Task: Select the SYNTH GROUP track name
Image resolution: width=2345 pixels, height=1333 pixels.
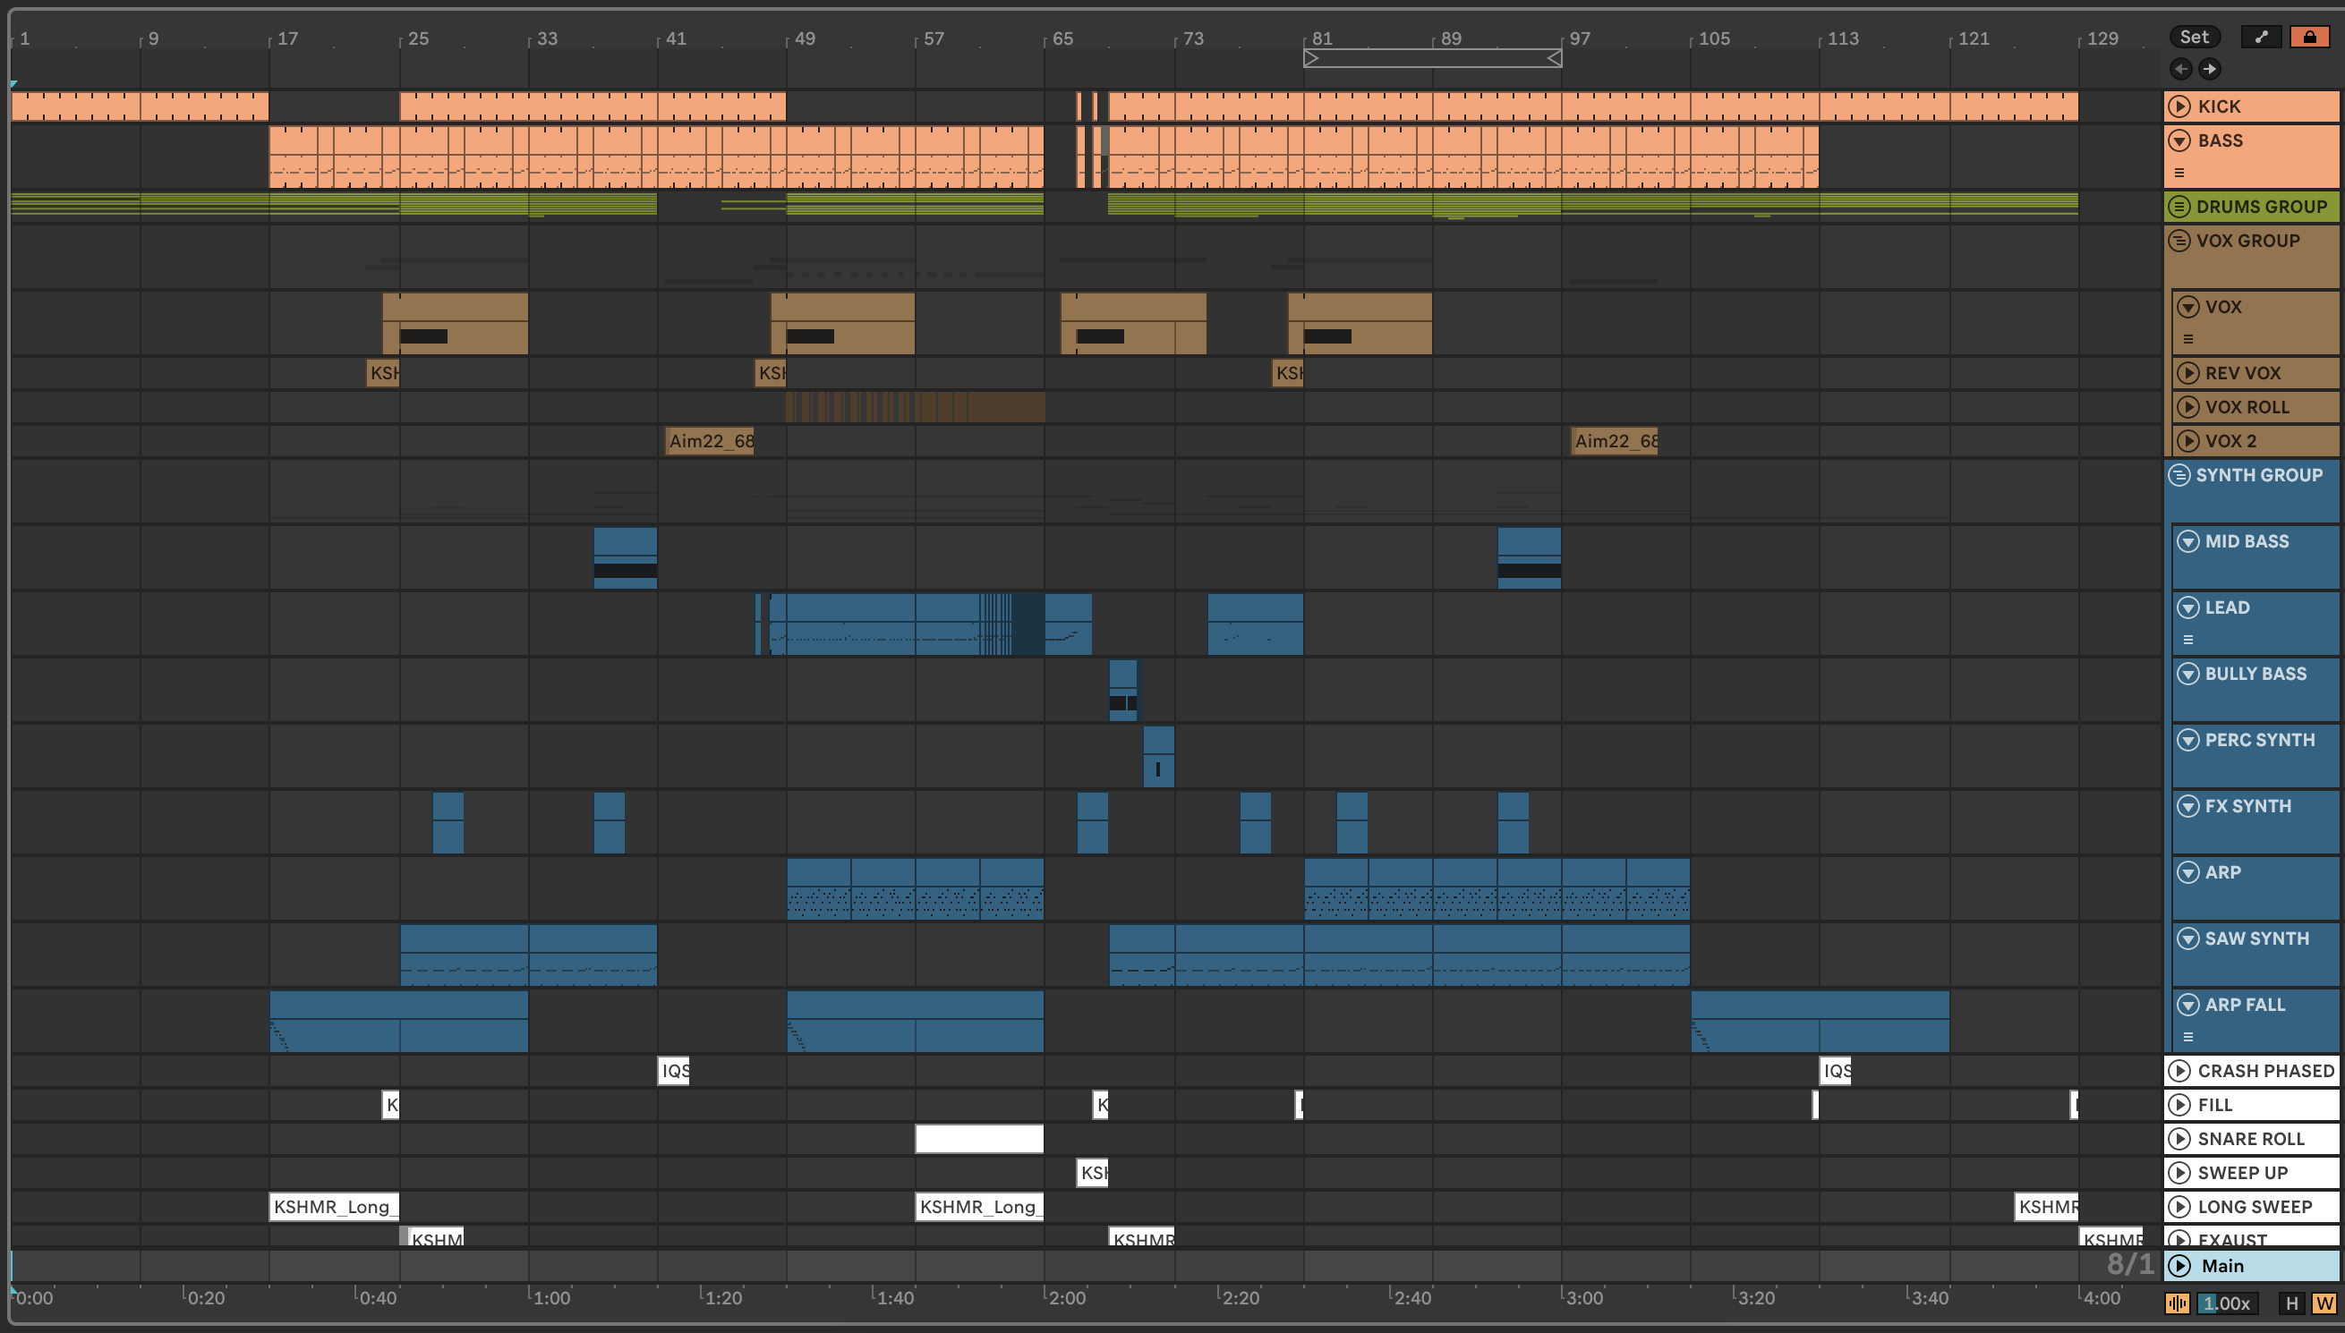Action: pos(2259,474)
